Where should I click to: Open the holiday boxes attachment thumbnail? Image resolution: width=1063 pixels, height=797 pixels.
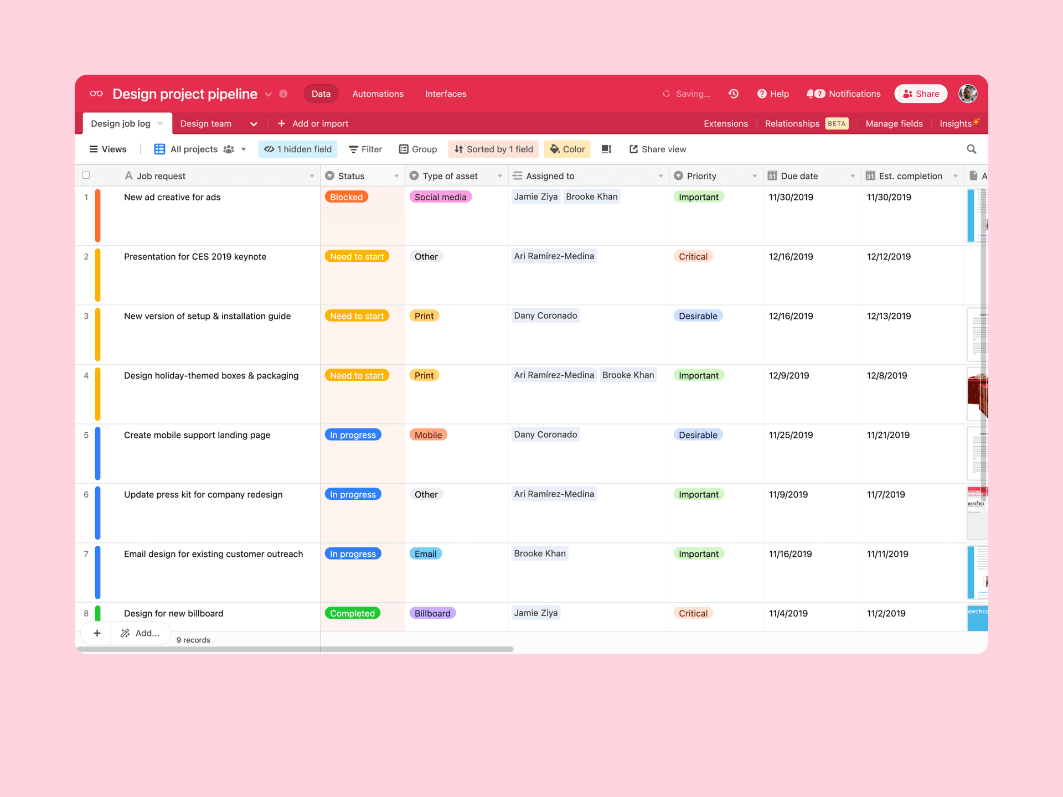(x=978, y=394)
